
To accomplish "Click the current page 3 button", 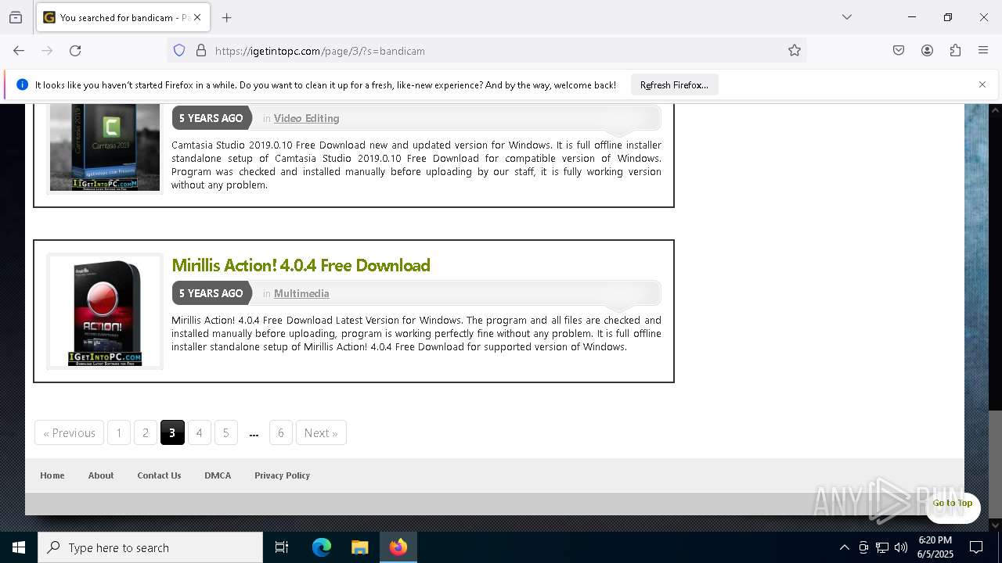I will pyautogui.click(x=172, y=432).
